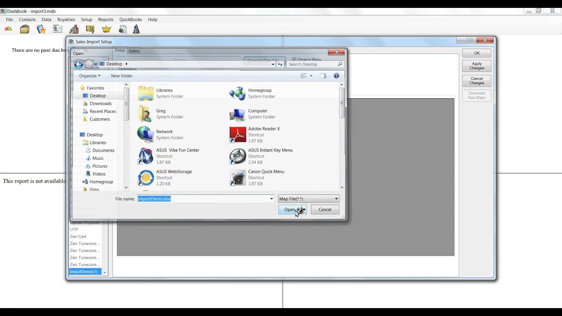The height and width of the screenshot is (316, 562).
Task: Open the Reports menu
Action: click(x=106, y=20)
